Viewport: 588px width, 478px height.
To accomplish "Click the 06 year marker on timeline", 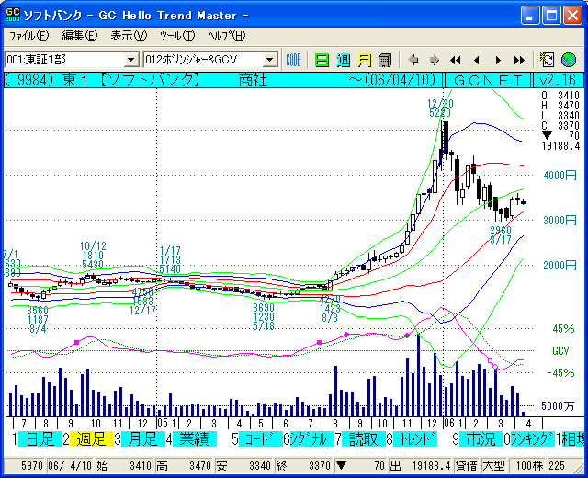I will coord(449,423).
